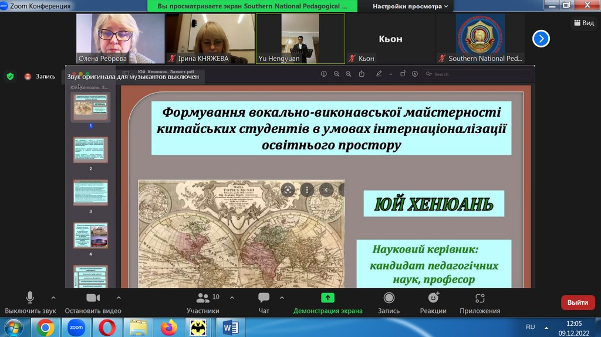Select Кьон participant tile
This screenshot has height=337, width=601.
click(x=390, y=39)
